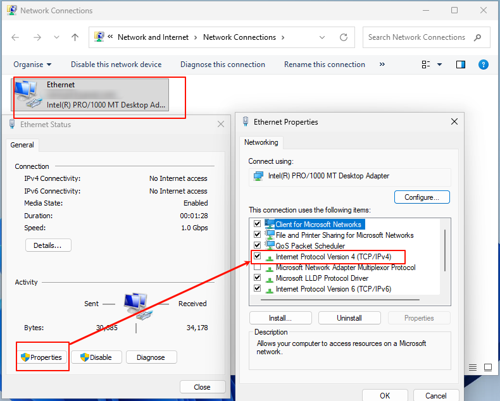Click Disable button in Ethernet Status

pos(96,357)
